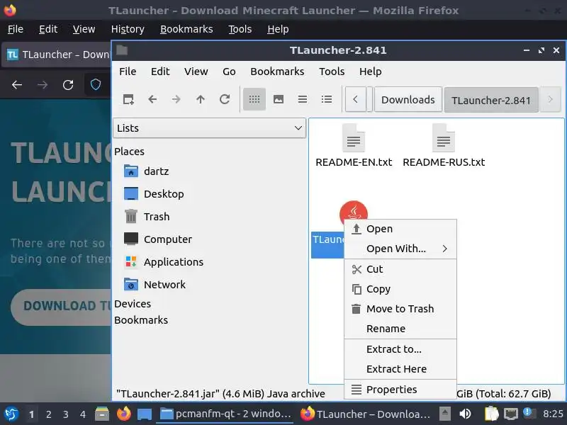Open the file manager Help menu

pos(370,72)
